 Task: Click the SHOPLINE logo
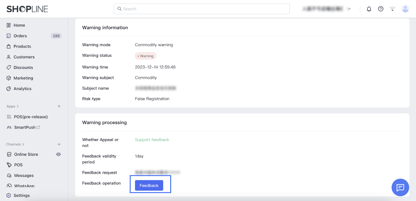tap(27, 9)
